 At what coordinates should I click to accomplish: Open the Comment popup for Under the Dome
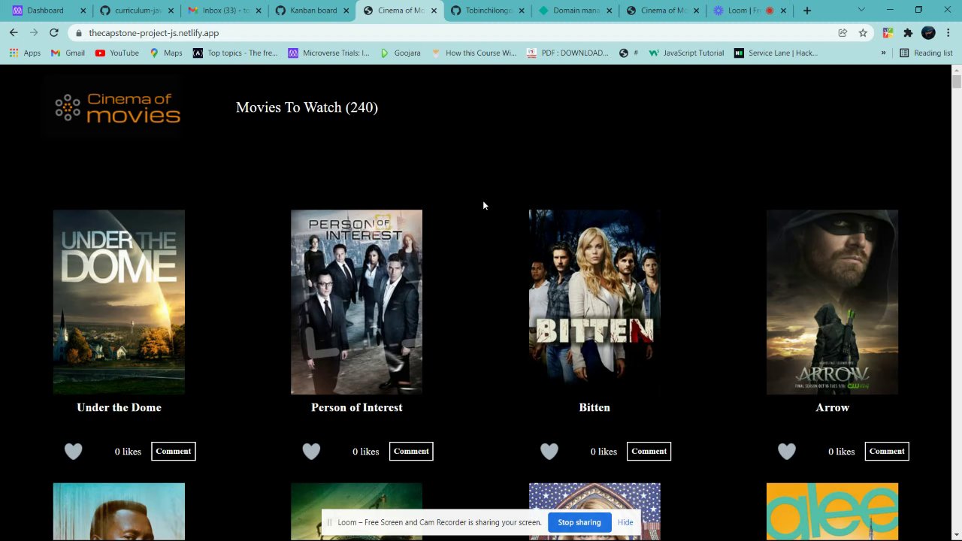(x=174, y=451)
